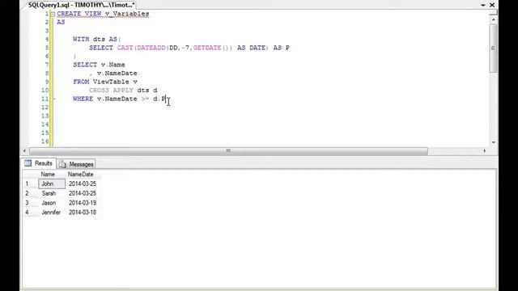
Task: Collapse the CREATE VIEW code block
Action: click(53, 14)
